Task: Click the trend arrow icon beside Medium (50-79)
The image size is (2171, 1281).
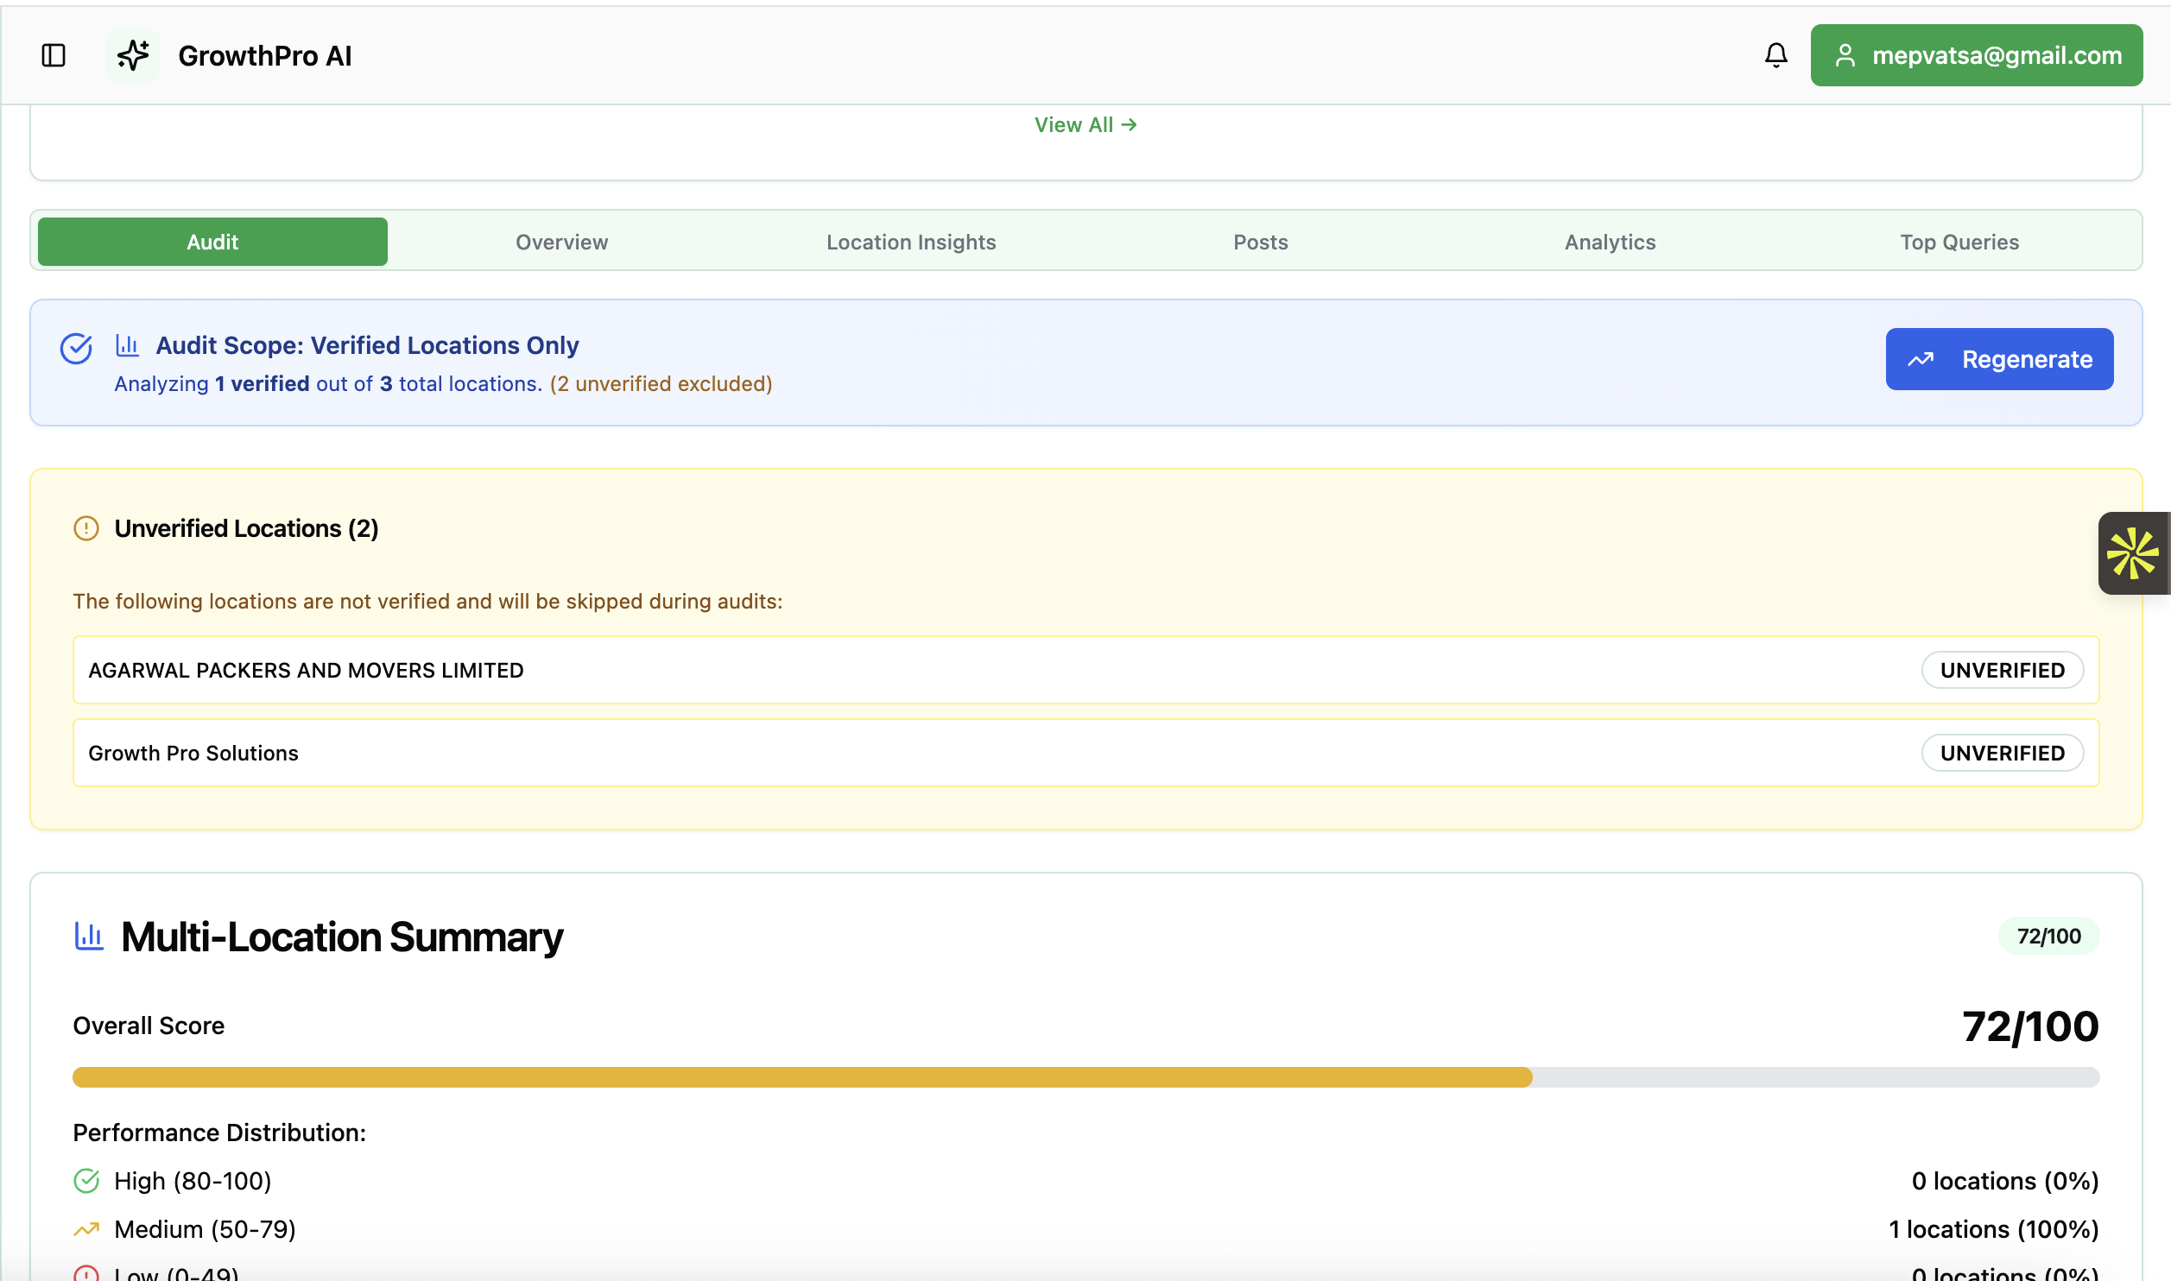Action: point(86,1228)
